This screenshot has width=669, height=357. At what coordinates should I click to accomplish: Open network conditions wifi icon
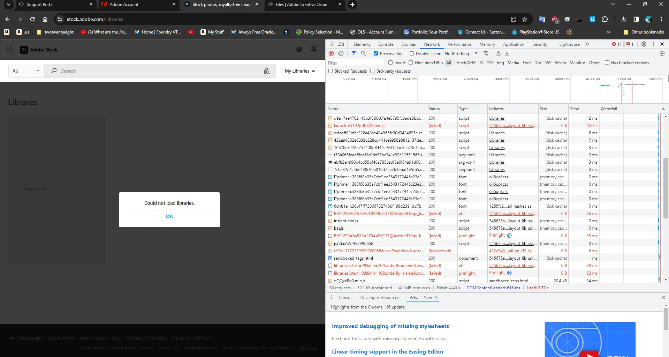click(x=486, y=53)
